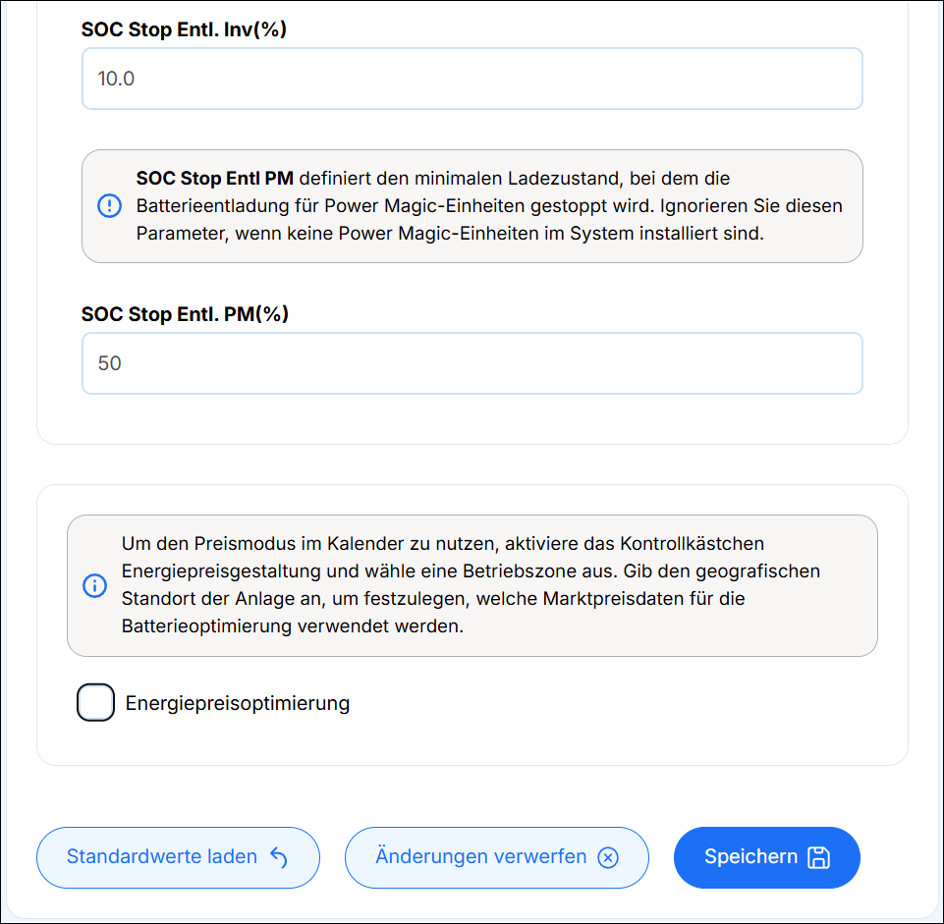Click the undo arrow icon in Standardwerte laden
Image resolution: width=944 pixels, height=924 pixels.
279,857
